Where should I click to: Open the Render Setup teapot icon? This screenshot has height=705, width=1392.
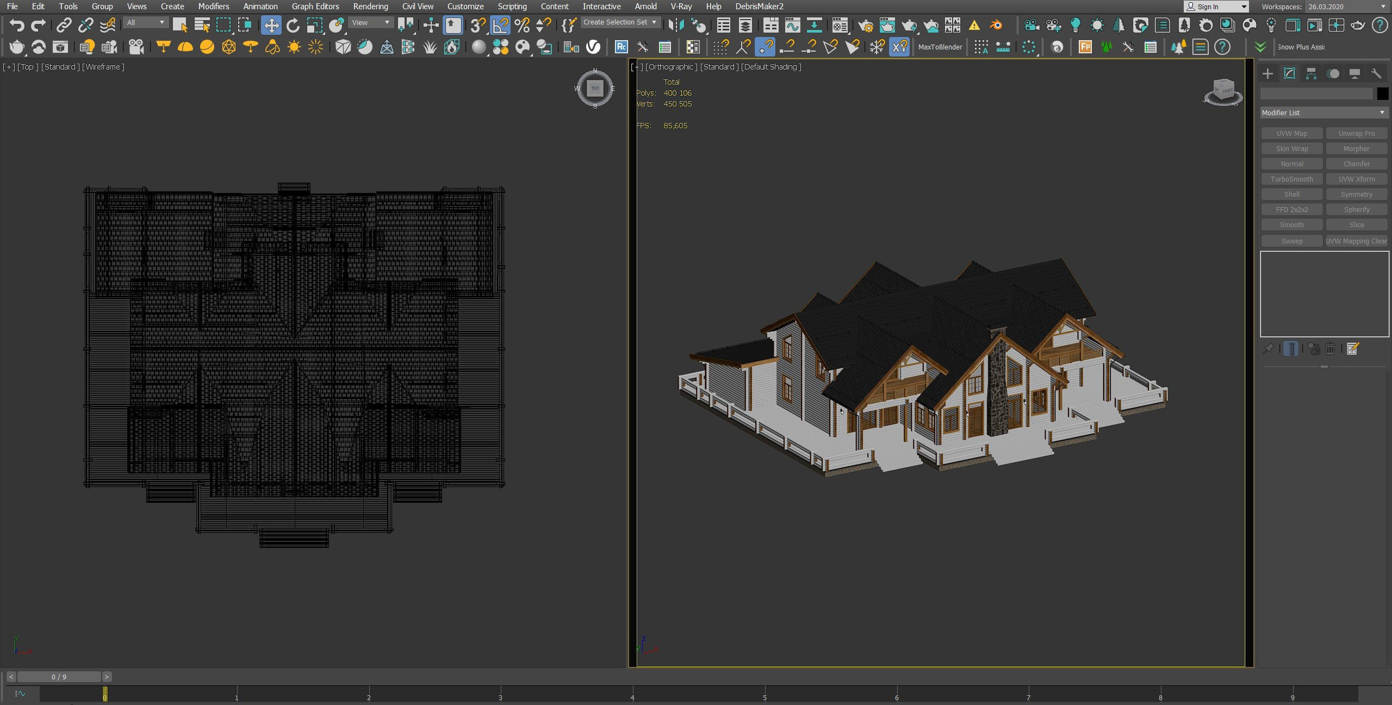pyautogui.click(x=865, y=25)
